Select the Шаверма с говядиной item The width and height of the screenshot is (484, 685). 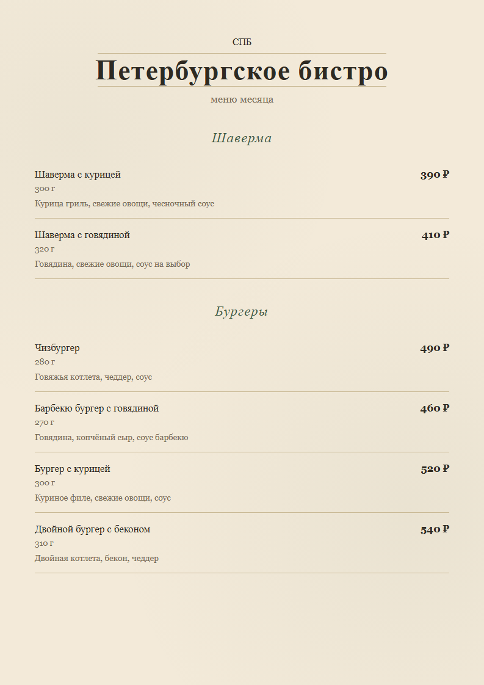point(82,235)
